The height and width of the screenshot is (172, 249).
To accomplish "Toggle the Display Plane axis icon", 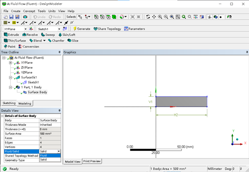I will (209, 17).
